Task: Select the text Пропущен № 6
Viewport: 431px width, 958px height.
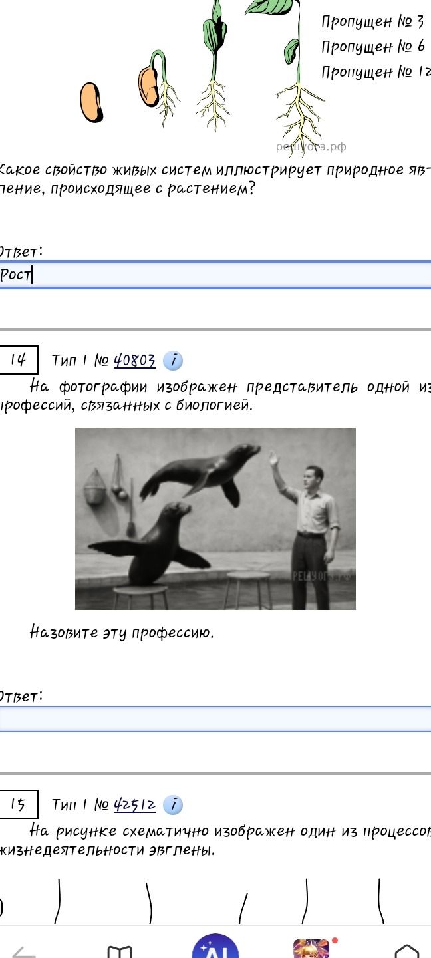Action: 373,47
